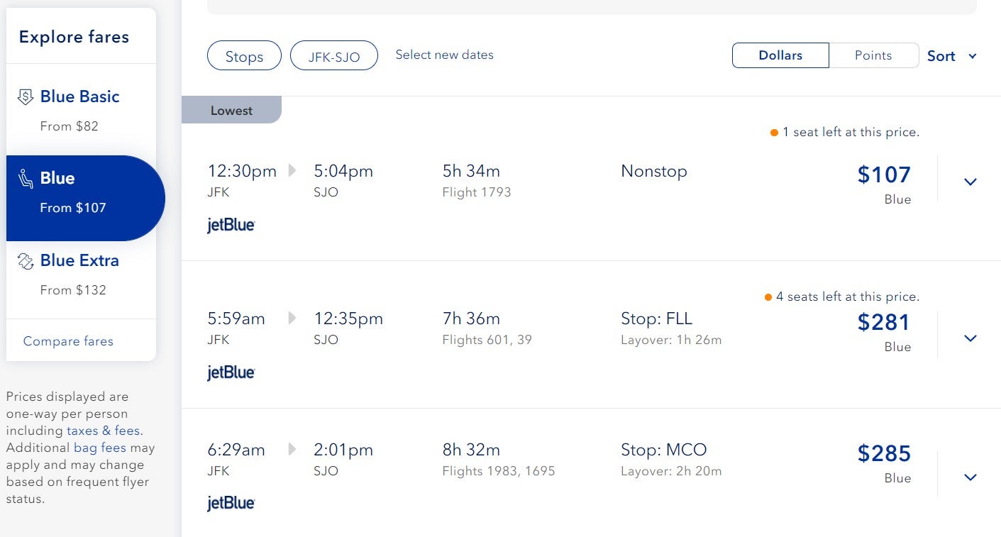Click the jetBlue logo under the 6:29am flight
1001x537 pixels.
[231, 504]
